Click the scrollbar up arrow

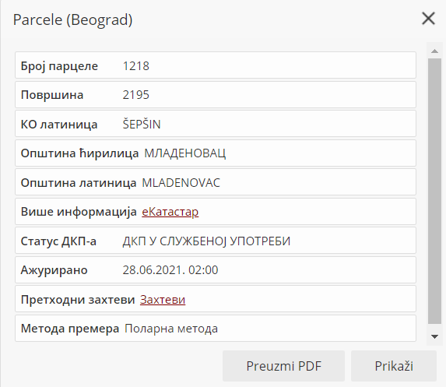point(434,51)
